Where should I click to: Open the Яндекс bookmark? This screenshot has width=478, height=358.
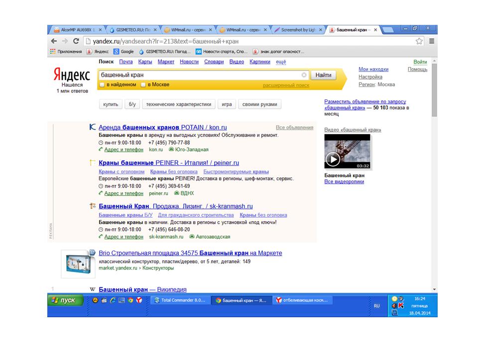[x=98, y=51]
